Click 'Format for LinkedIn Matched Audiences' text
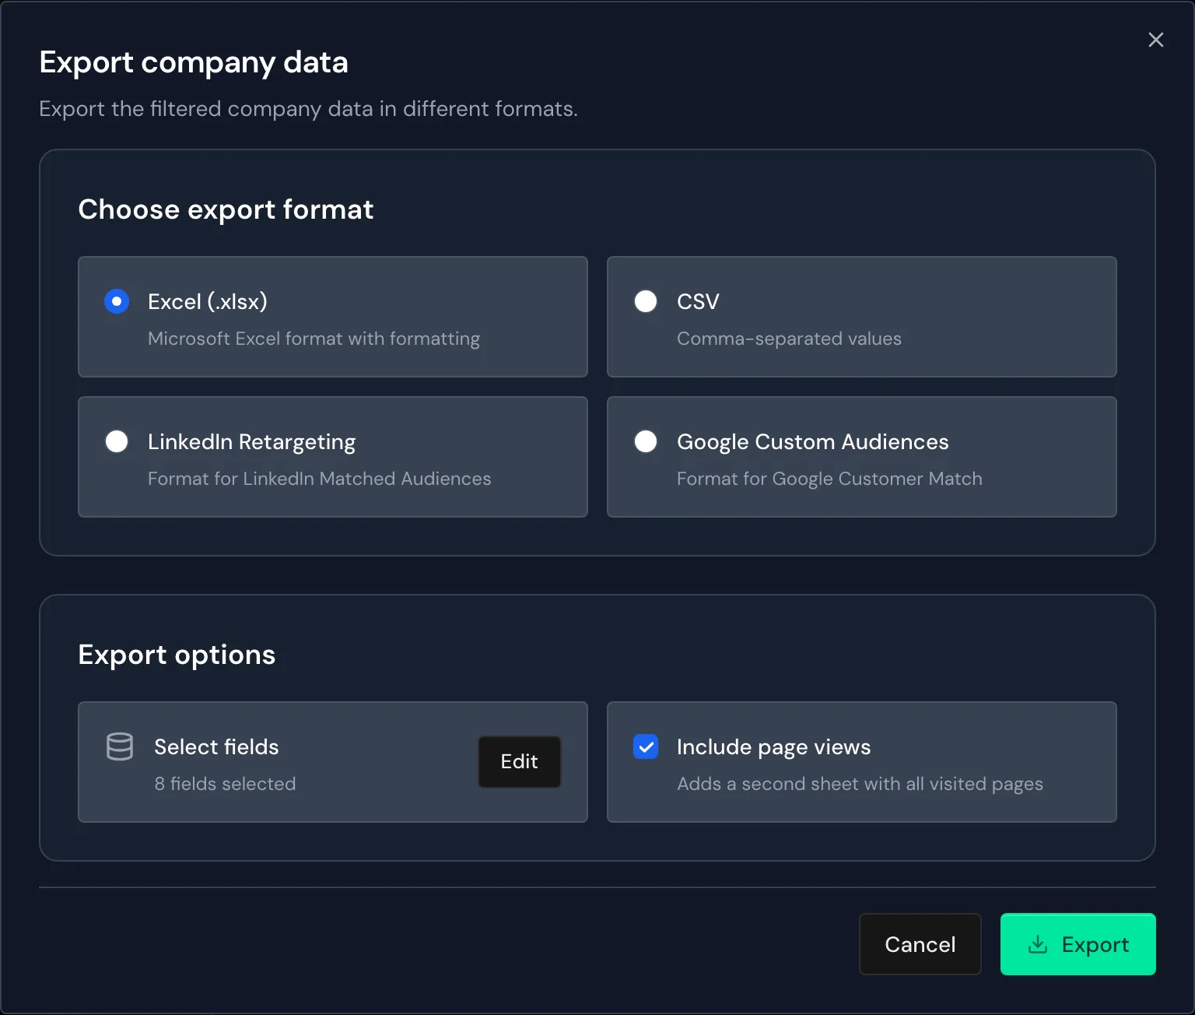 point(319,479)
